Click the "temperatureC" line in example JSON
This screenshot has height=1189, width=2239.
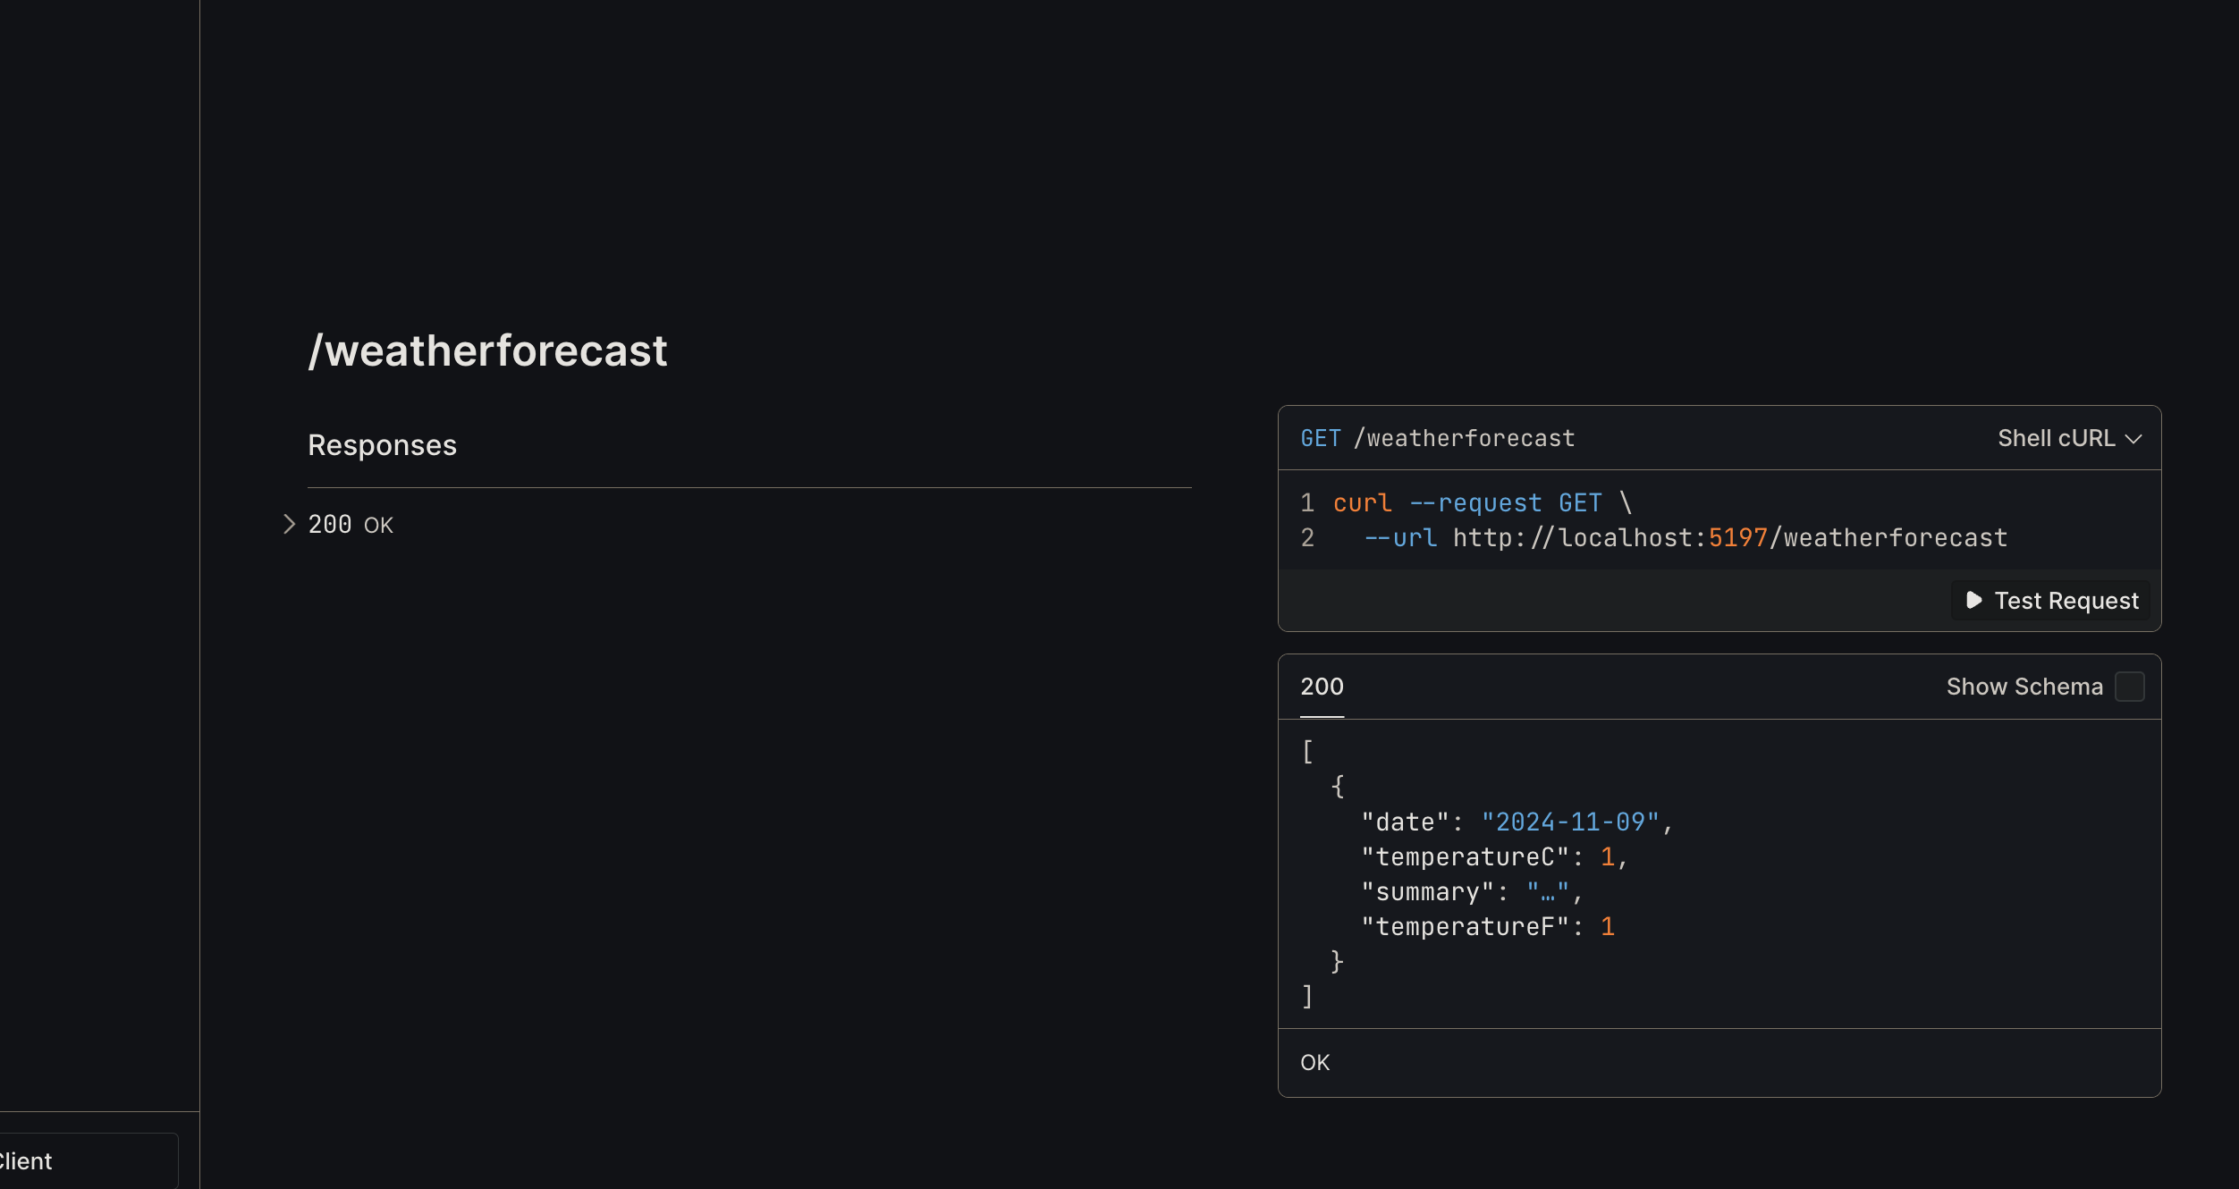[x=1493, y=856]
